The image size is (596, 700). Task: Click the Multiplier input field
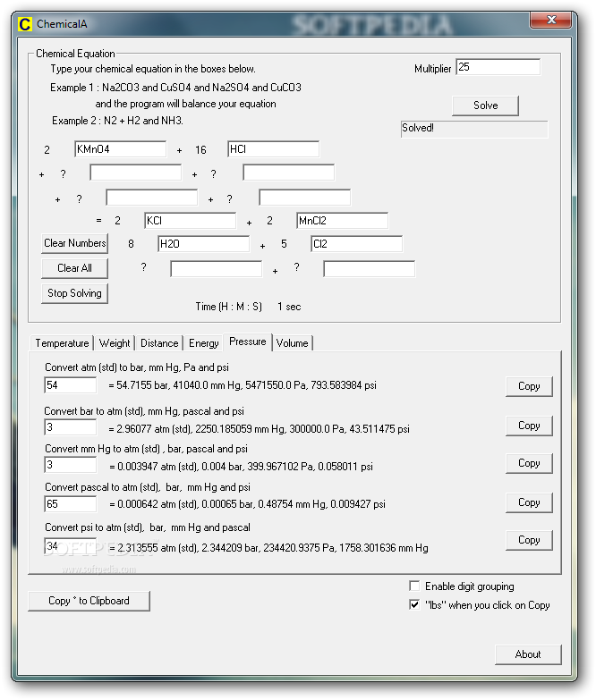coord(498,67)
